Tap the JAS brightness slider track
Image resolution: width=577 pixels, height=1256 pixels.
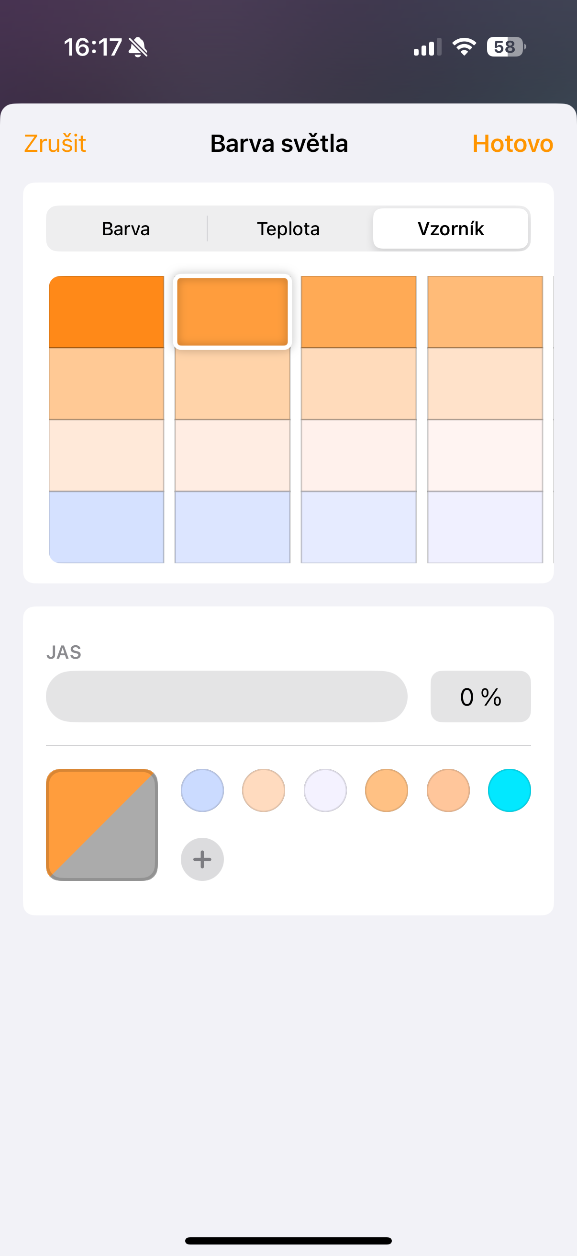click(226, 697)
